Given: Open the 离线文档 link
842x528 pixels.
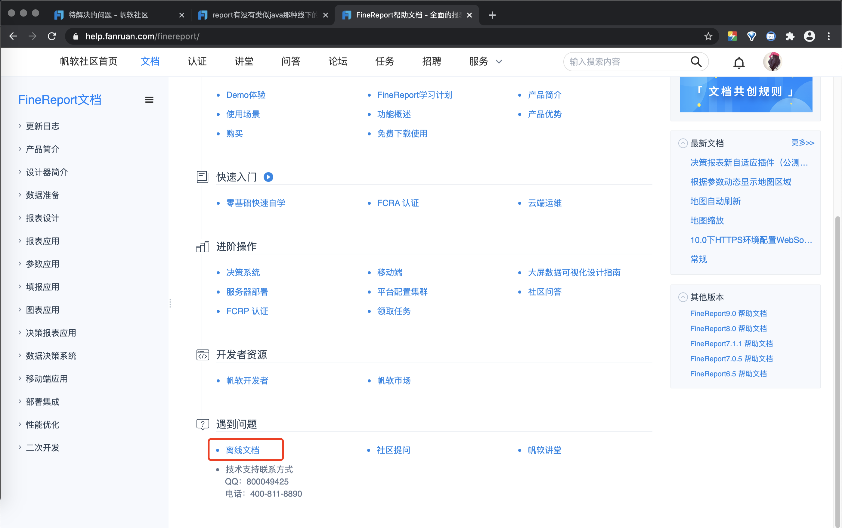Looking at the screenshot, I should pyautogui.click(x=242, y=450).
